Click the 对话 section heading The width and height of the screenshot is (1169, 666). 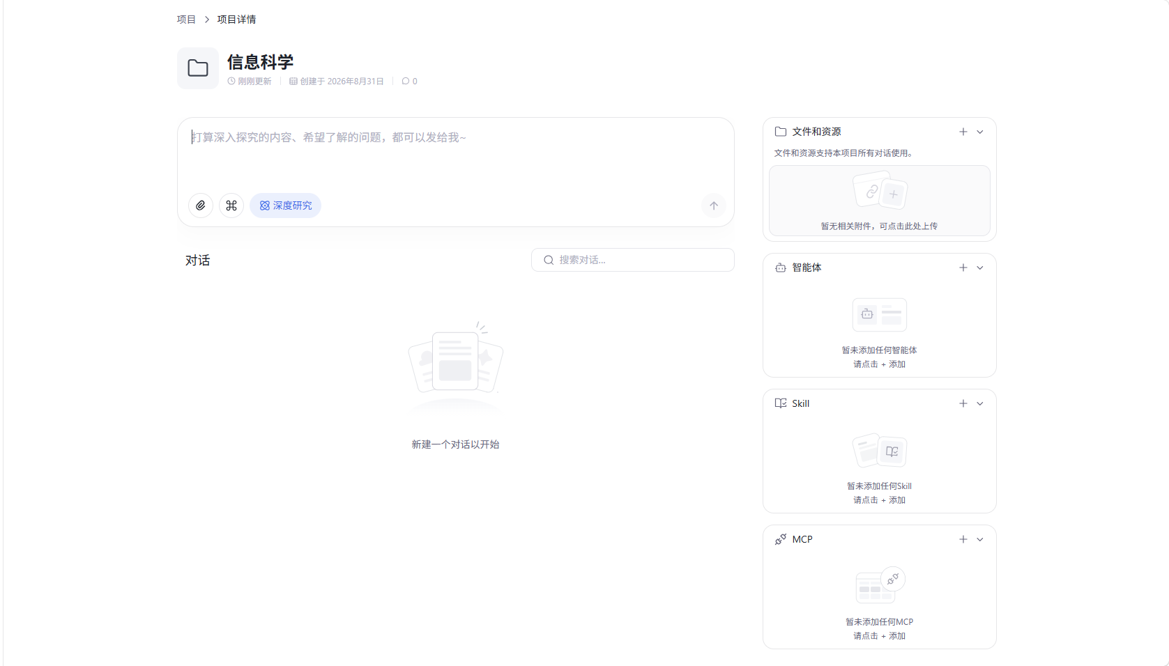tap(198, 261)
